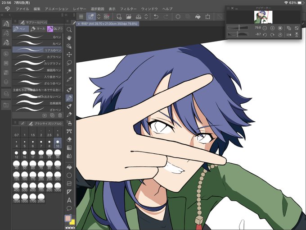
Task: Select the Blend tool
Action: click(x=69, y=156)
